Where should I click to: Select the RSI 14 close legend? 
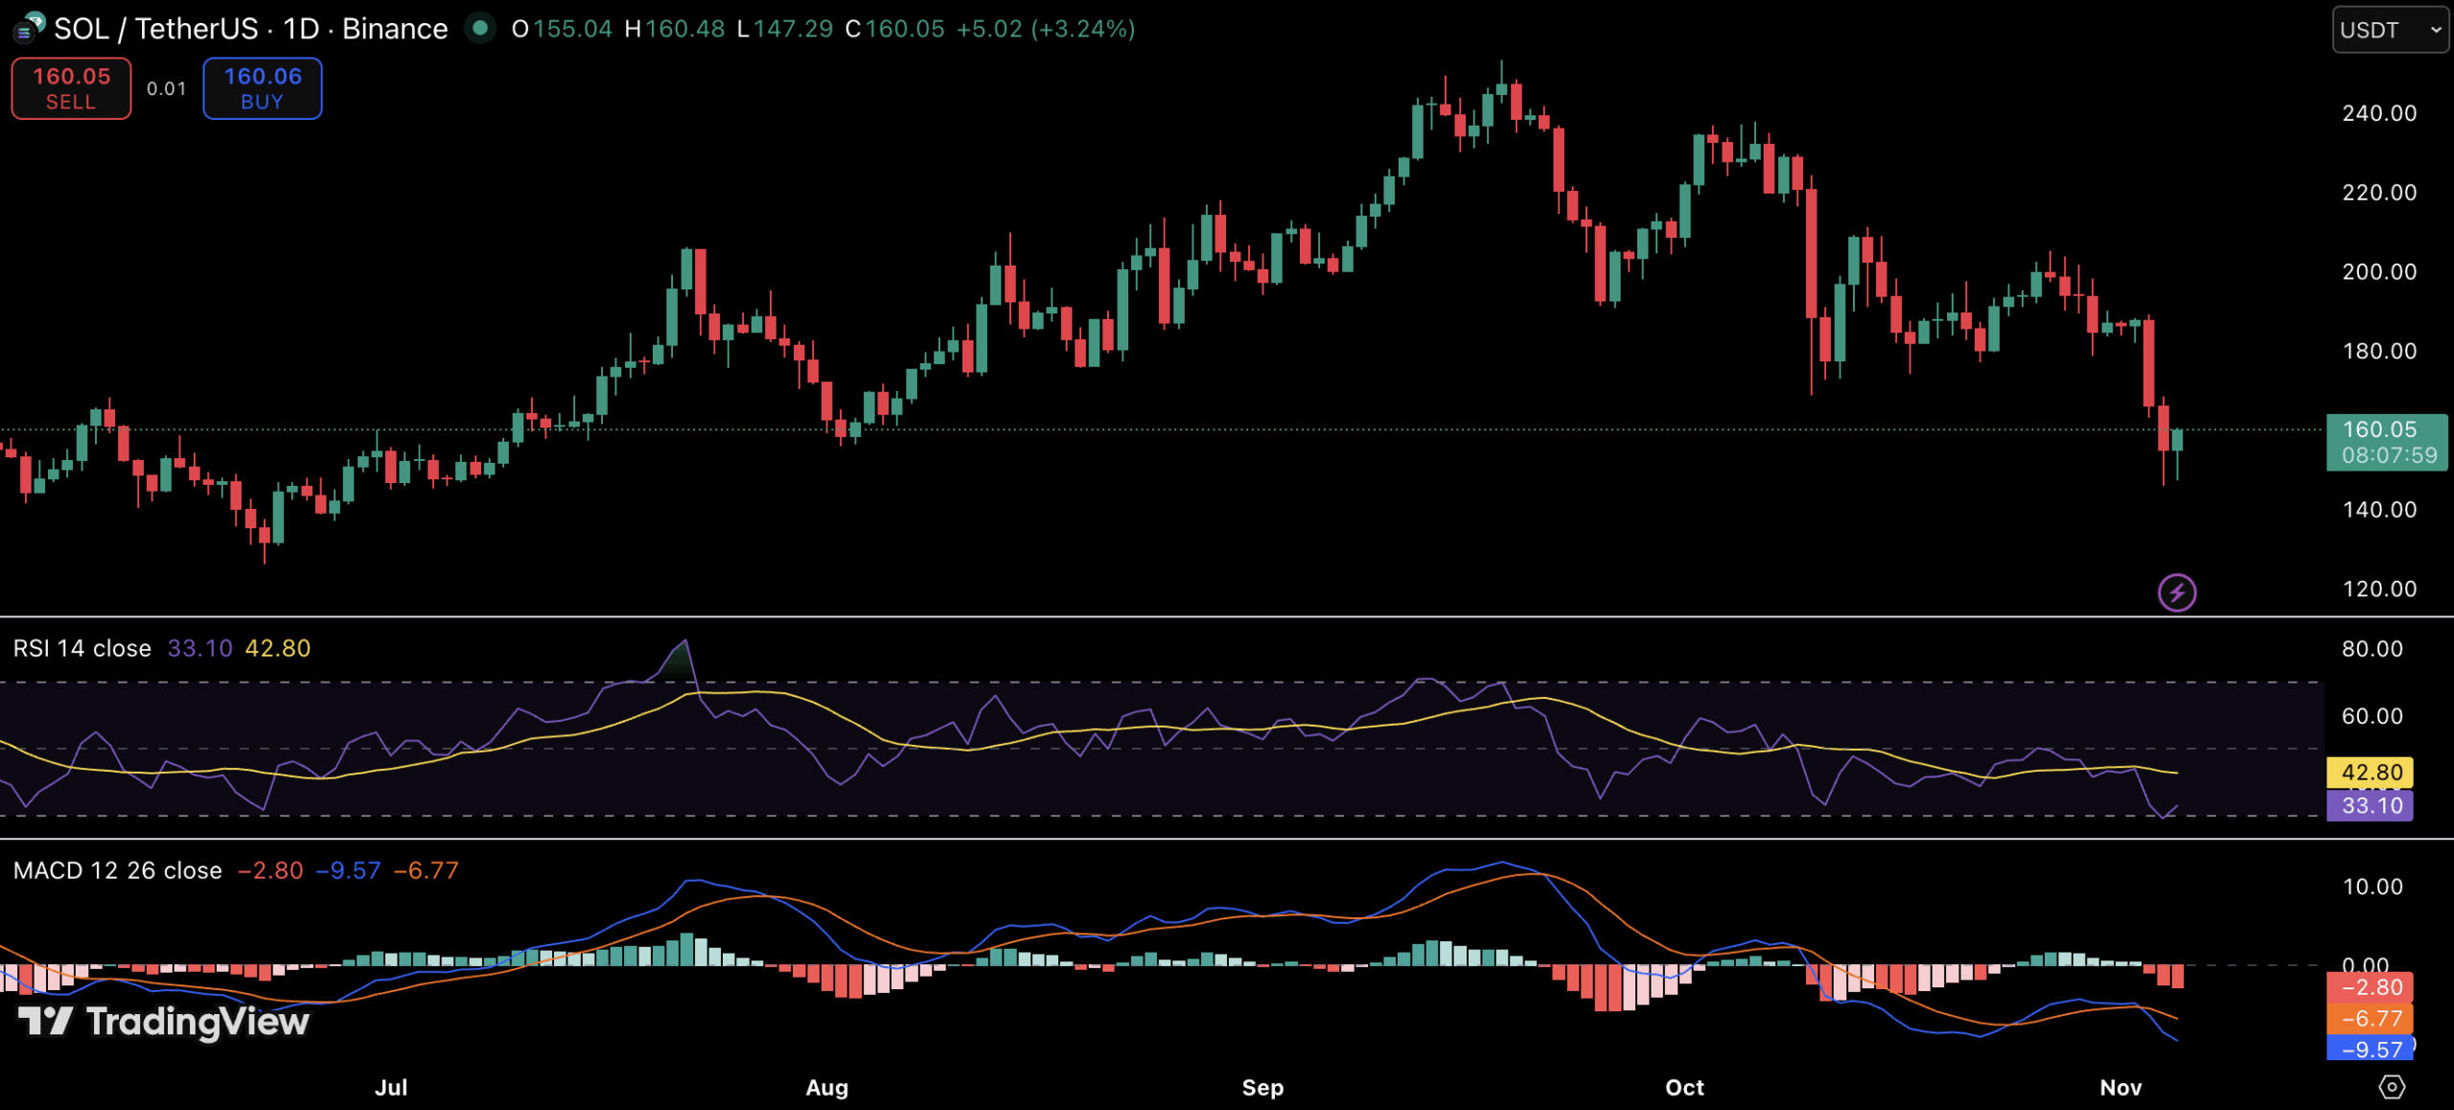[x=82, y=649]
